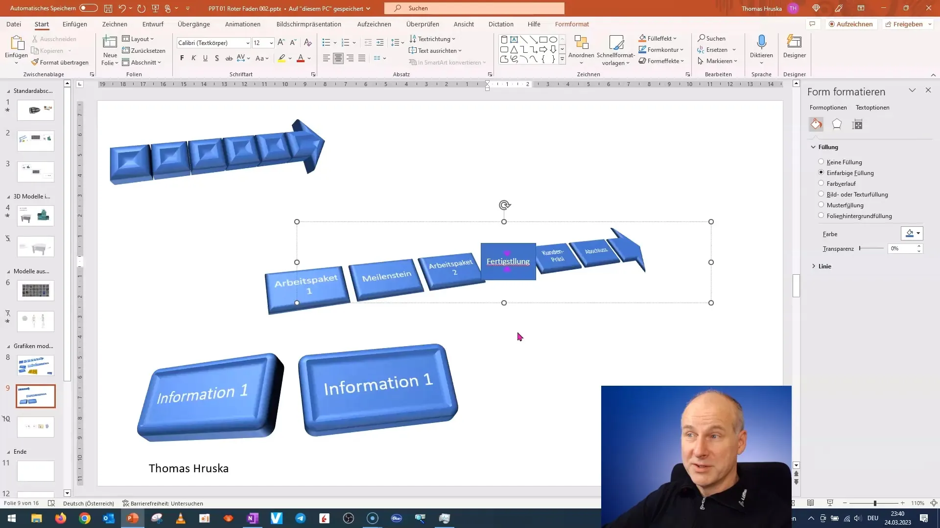The height and width of the screenshot is (528, 940).
Task: Select the Farbverlauf radio button
Action: [x=821, y=183]
